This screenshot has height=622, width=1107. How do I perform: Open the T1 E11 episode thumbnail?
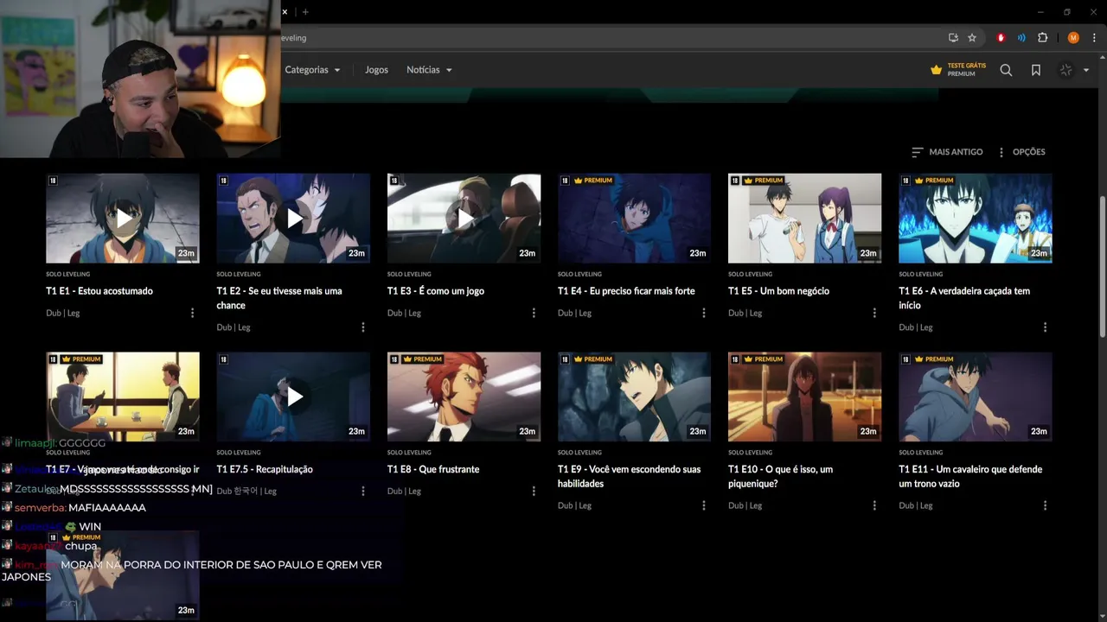tap(976, 397)
